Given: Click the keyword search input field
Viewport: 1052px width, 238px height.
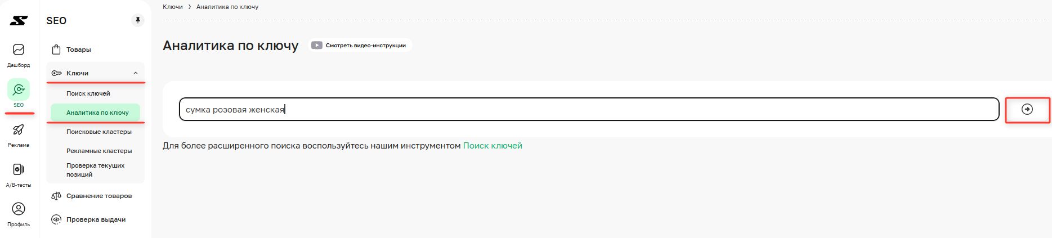Looking at the screenshot, I should [x=589, y=109].
